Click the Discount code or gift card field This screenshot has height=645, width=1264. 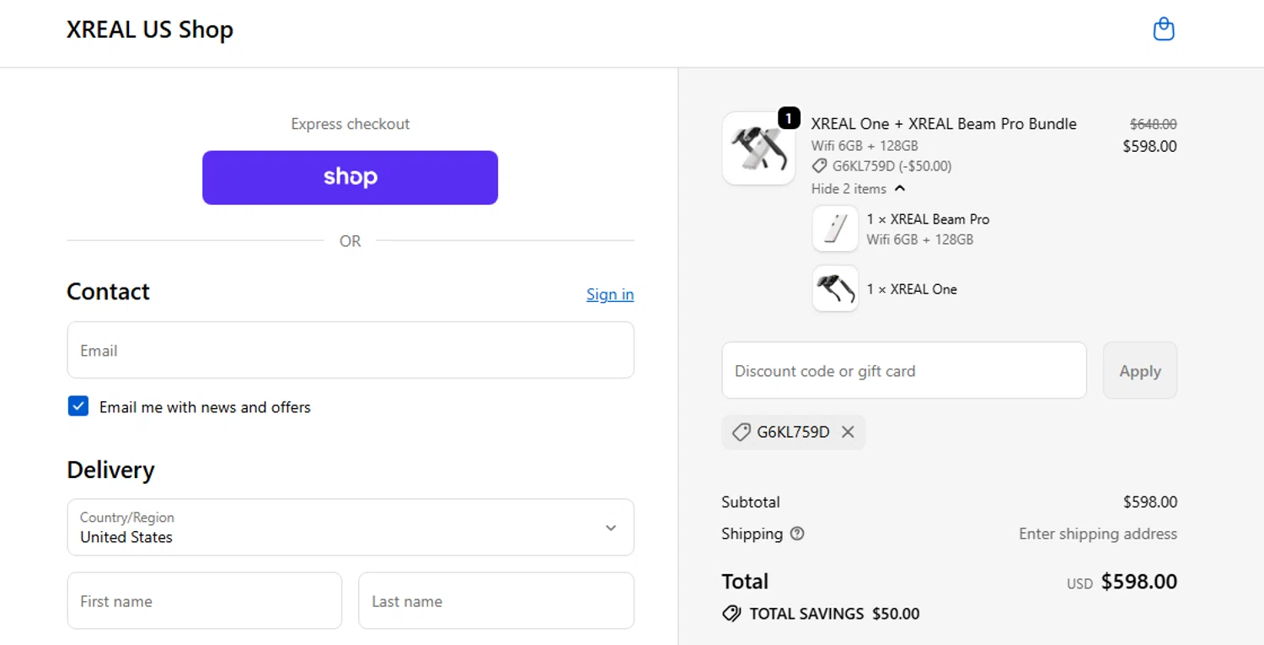[x=904, y=371]
